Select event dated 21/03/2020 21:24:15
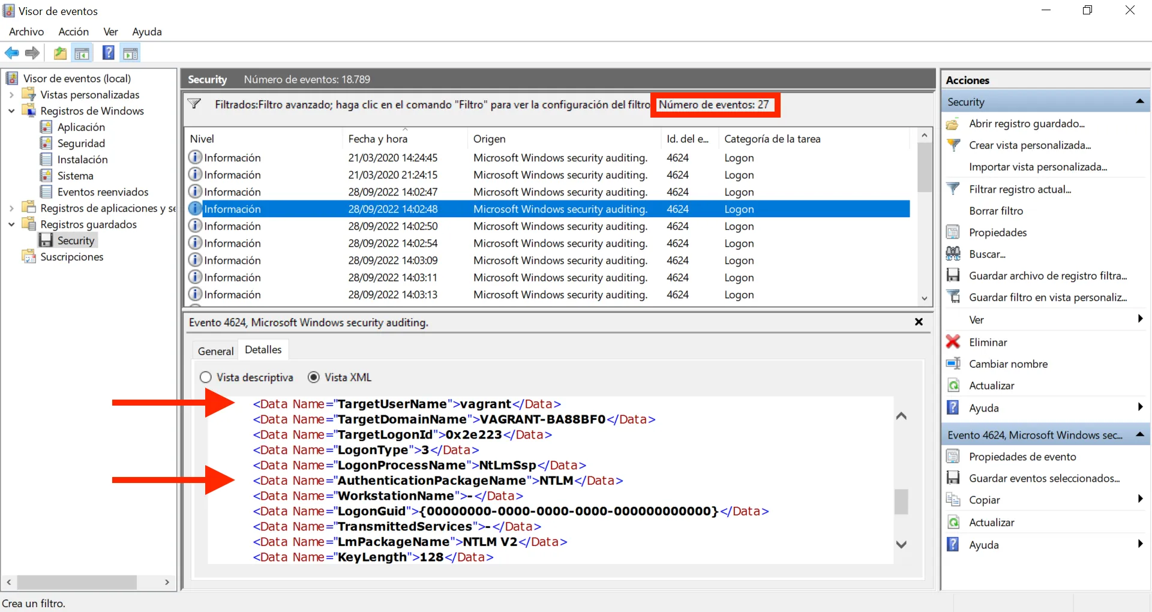 click(x=548, y=175)
